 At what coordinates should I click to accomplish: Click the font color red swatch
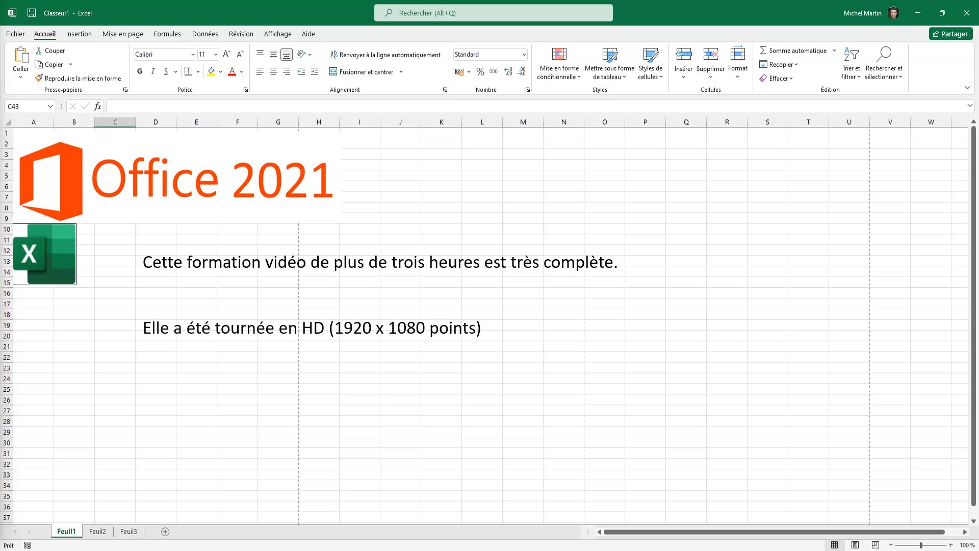click(232, 71)
